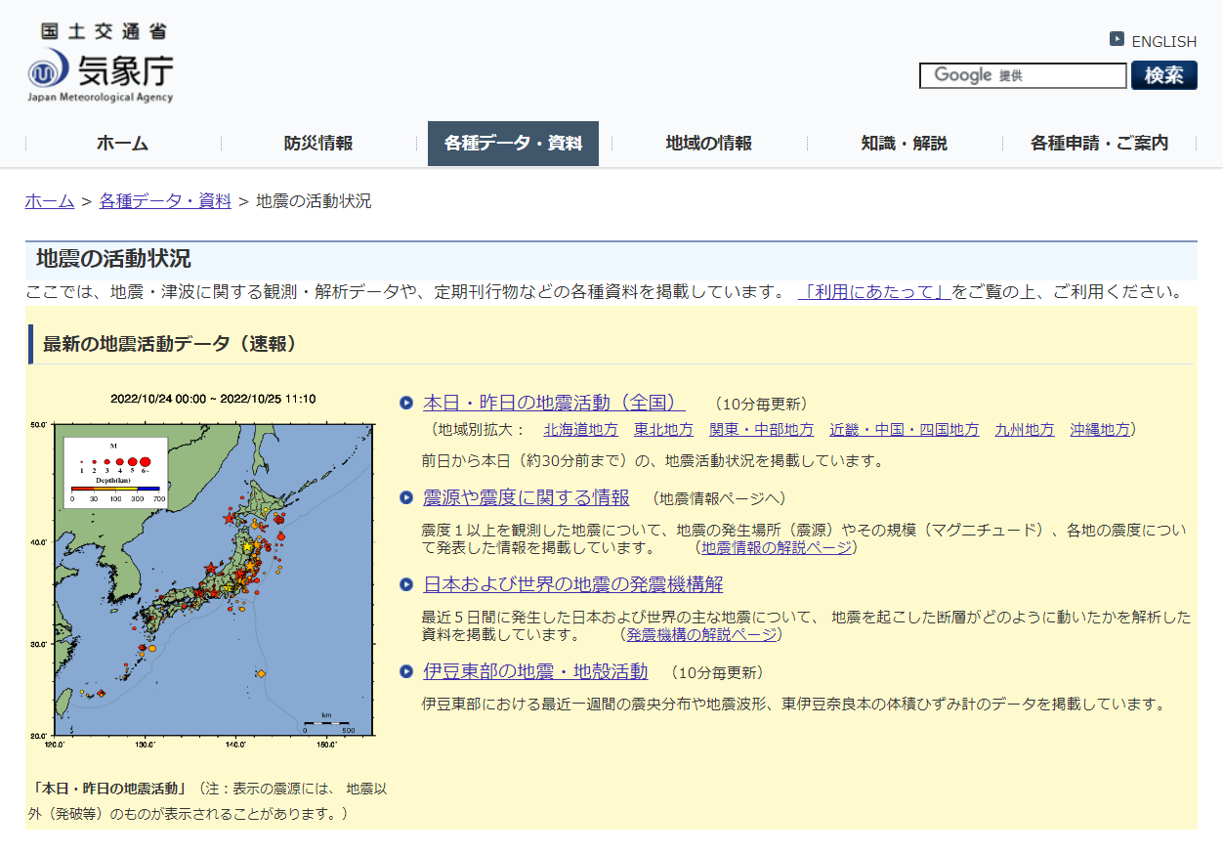
Task: Open the 関東・中部地方 regional link
Action: click(x=761, y=430)
